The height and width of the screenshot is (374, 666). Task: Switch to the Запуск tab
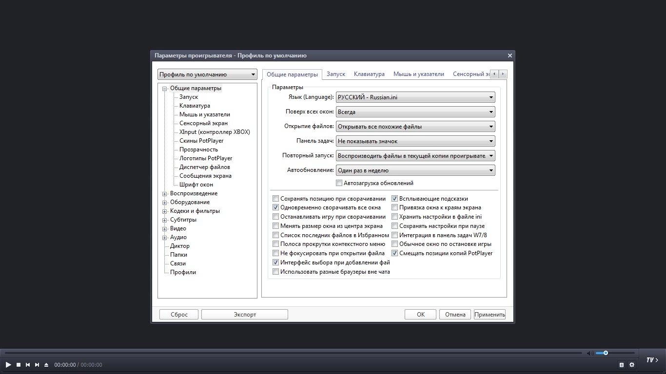(336, 74)
